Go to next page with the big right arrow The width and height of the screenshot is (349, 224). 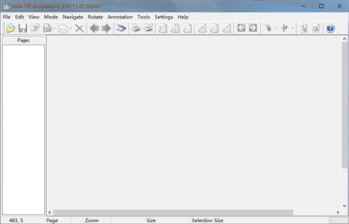tap(106, 28)
